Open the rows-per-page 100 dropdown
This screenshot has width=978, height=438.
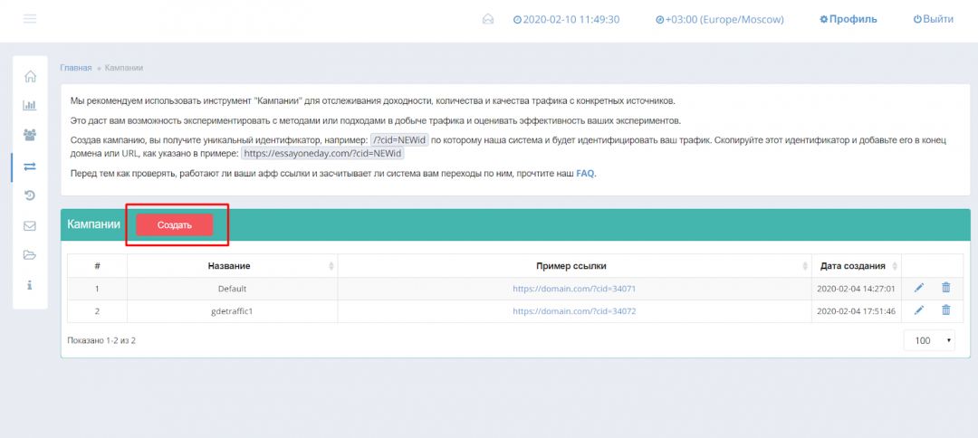pos(929,340)
